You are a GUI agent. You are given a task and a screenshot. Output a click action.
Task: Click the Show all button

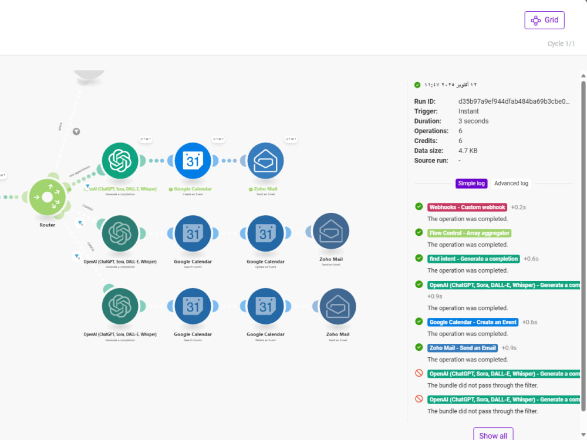click(493, 435)
